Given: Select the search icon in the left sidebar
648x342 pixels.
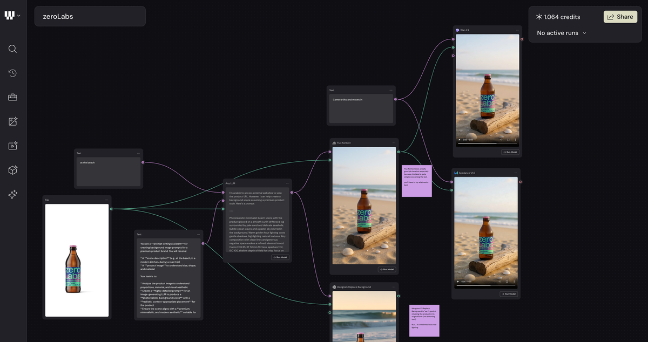Looking at the screenshot, I should click(12, 49).
